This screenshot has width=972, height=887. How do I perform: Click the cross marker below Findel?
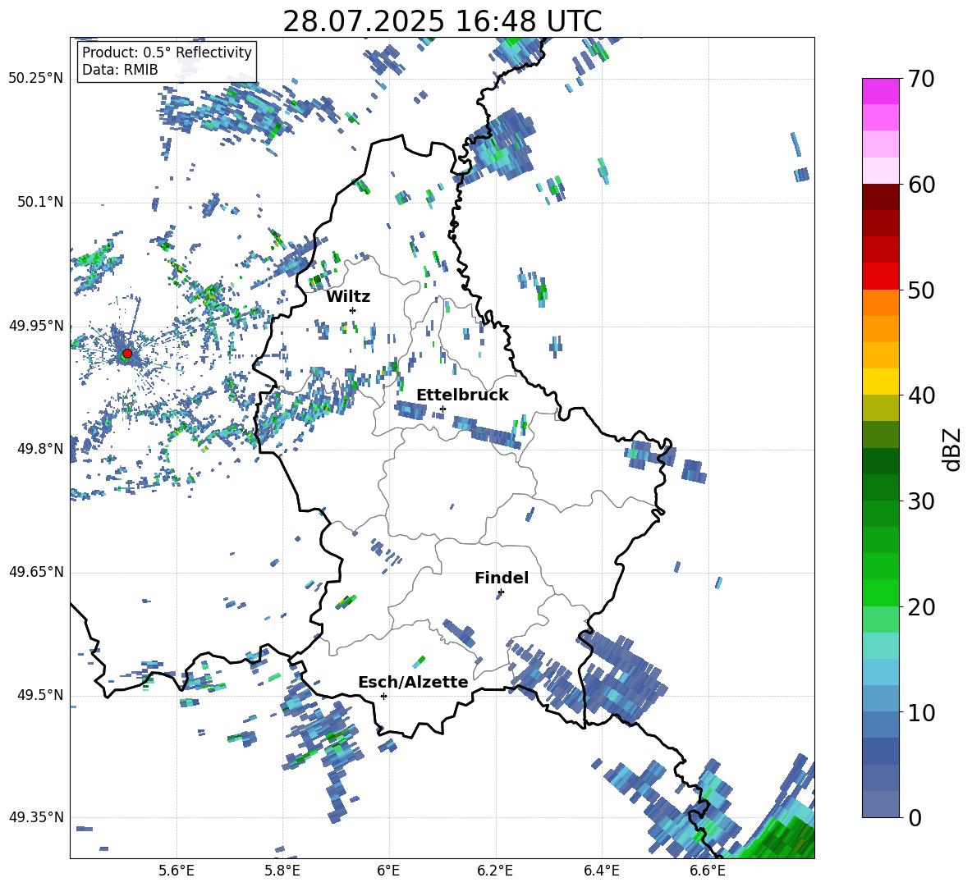501,592
